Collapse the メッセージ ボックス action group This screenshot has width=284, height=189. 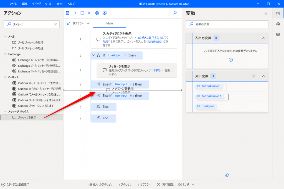click(x=6, y=112)
